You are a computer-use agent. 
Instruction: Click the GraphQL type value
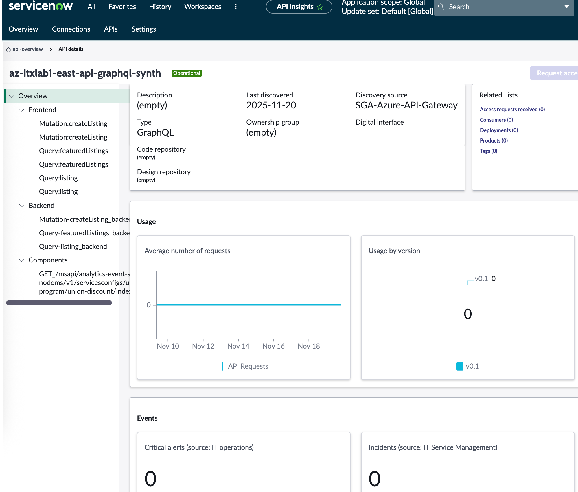tap(155, 132)
